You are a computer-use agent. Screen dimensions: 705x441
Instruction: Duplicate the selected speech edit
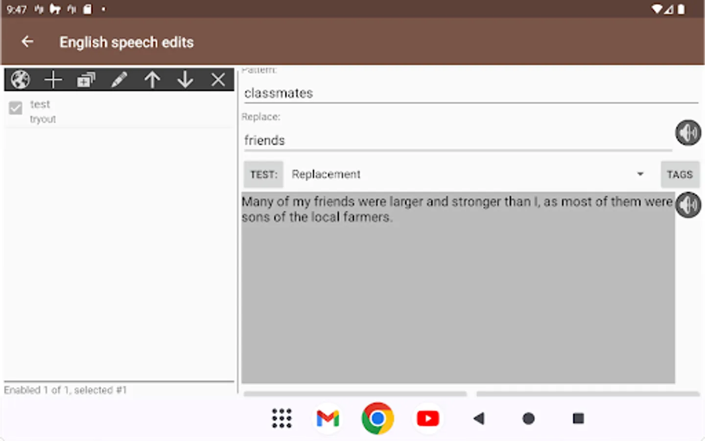pyautogui.click(x=86, y=79)
